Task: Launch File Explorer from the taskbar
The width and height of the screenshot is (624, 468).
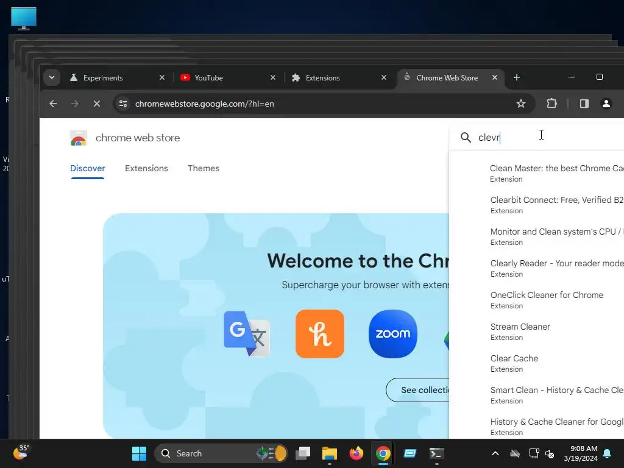Action: 330,453
